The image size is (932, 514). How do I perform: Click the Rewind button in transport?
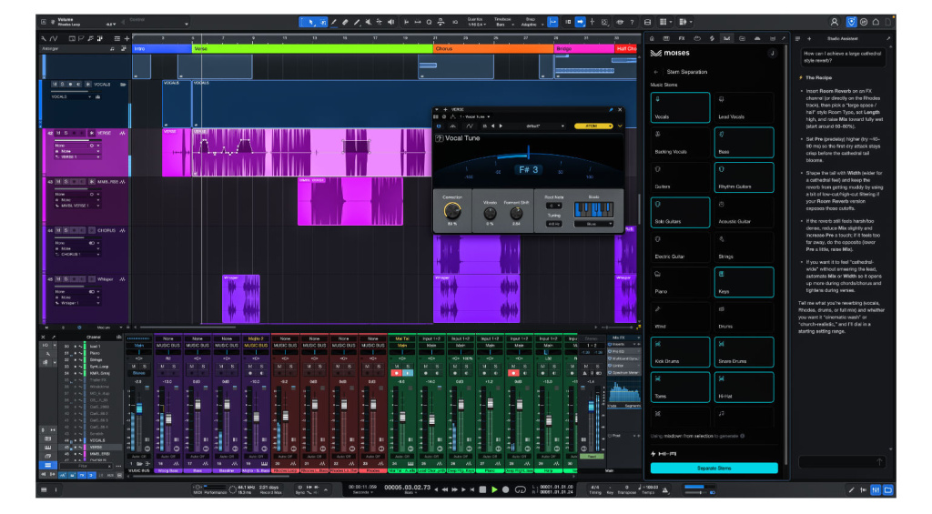[445, 489]
